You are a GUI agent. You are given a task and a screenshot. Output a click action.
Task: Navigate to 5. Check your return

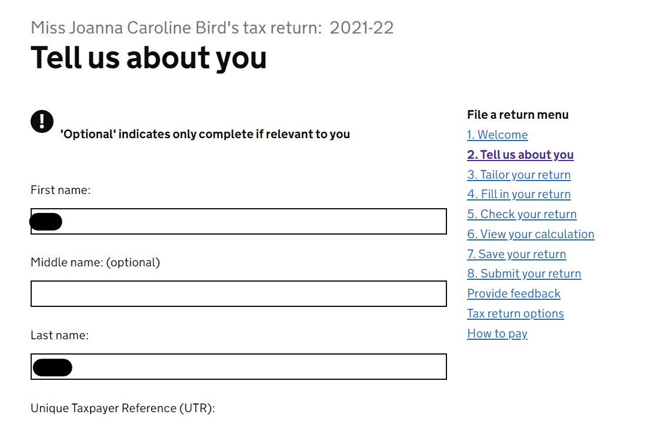(x=522, y=214)
